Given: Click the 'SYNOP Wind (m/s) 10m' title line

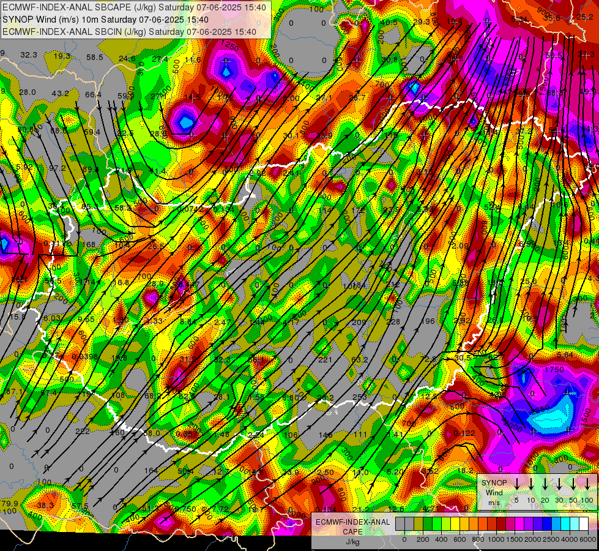Looking at the screenshot, I should (x=105, y=20).
